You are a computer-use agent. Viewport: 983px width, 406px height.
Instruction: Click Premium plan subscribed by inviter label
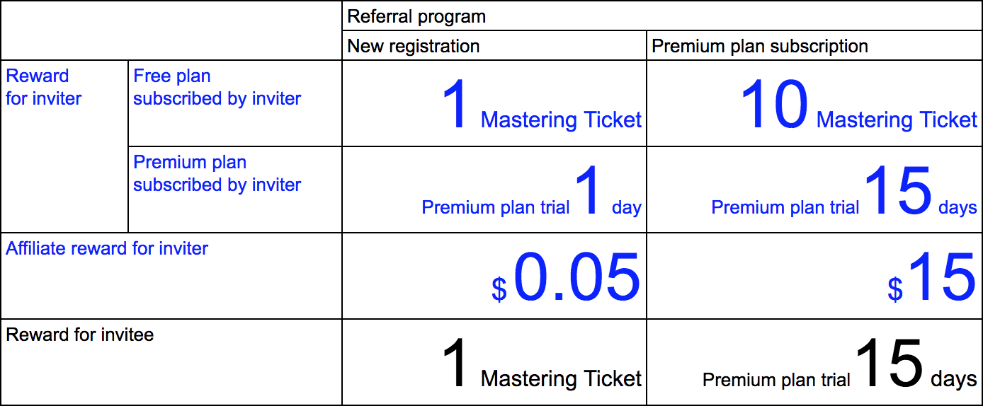[x=235, y=190]
